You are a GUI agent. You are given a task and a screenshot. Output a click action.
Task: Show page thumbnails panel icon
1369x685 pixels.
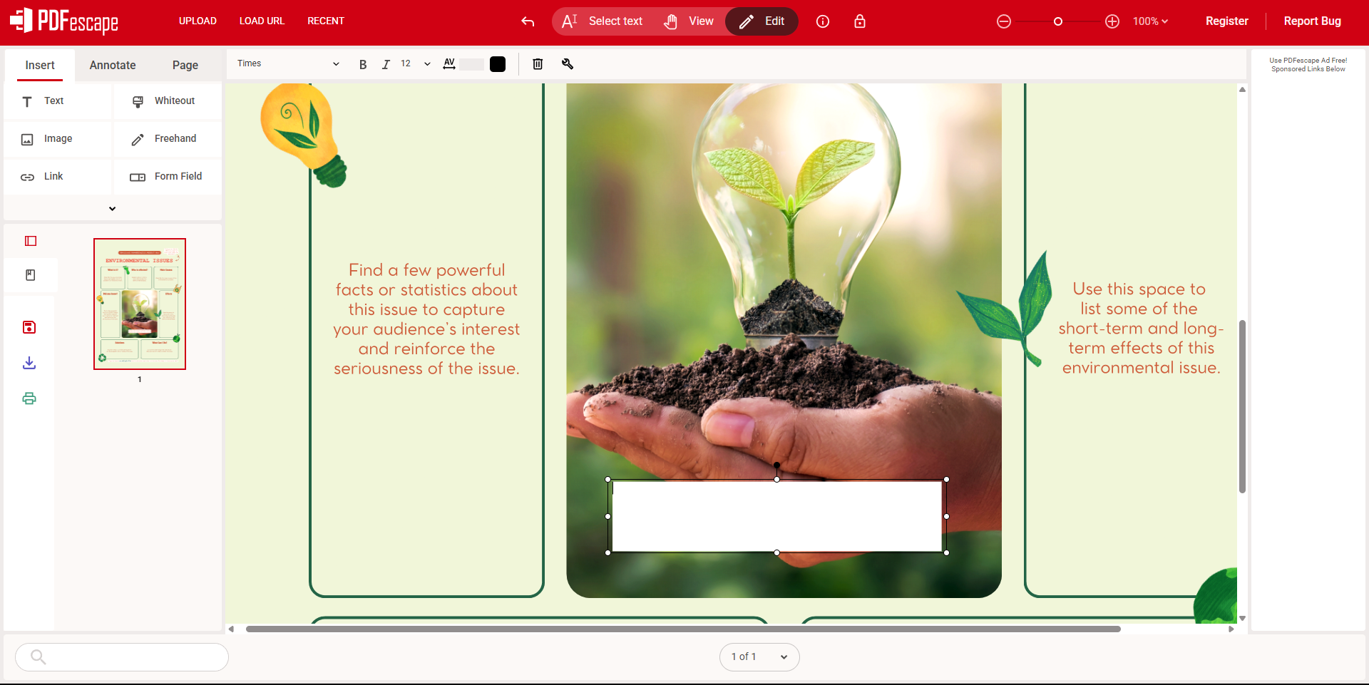click(x=31, y=241)
